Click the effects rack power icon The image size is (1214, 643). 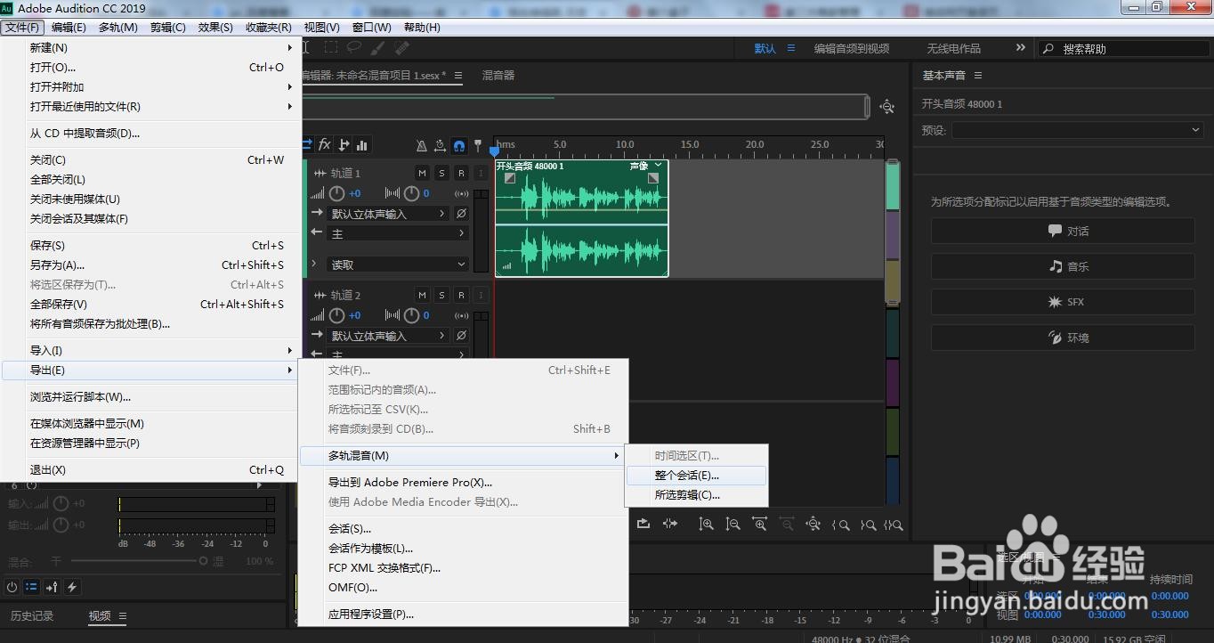point(12,587)
